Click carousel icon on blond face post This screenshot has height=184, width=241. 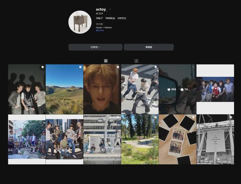click(x=118, y=67)
